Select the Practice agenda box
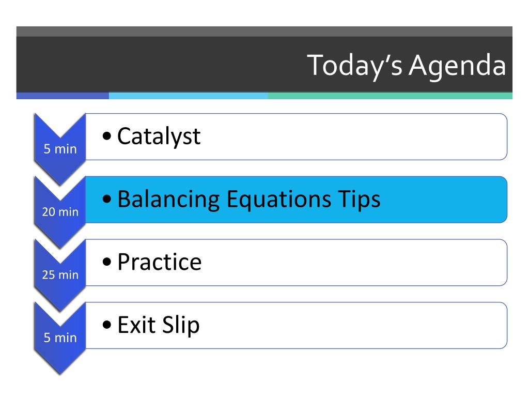The image size is (529, 397). 296,262
